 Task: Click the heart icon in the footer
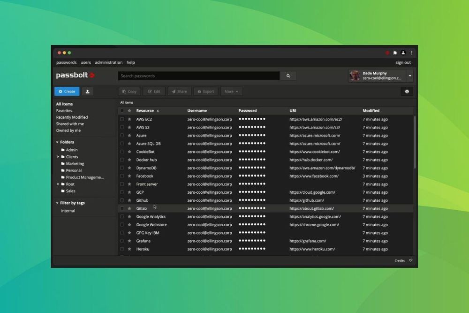(411, 260)
